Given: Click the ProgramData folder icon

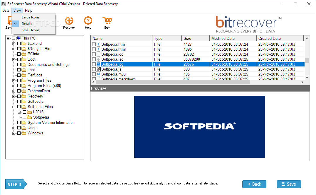Looking at the screenshot, I should click(x=24, y=91).
